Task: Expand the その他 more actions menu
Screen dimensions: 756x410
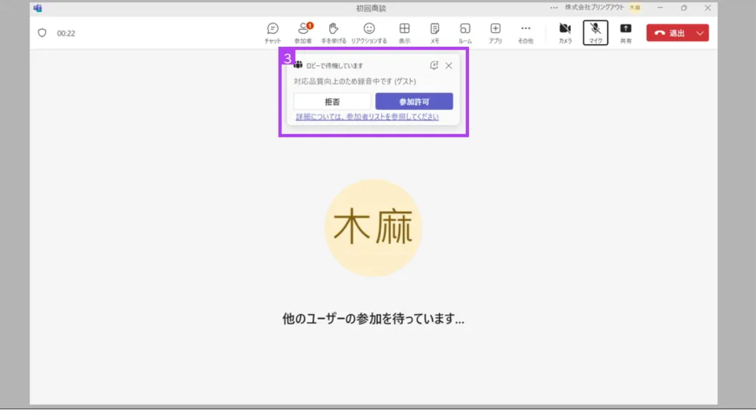Action: tap(526, 33)
